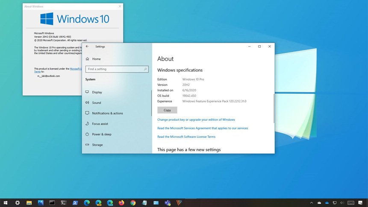Open the Focus assist page
Screen dimensions: 368x207
pos(100,124)
